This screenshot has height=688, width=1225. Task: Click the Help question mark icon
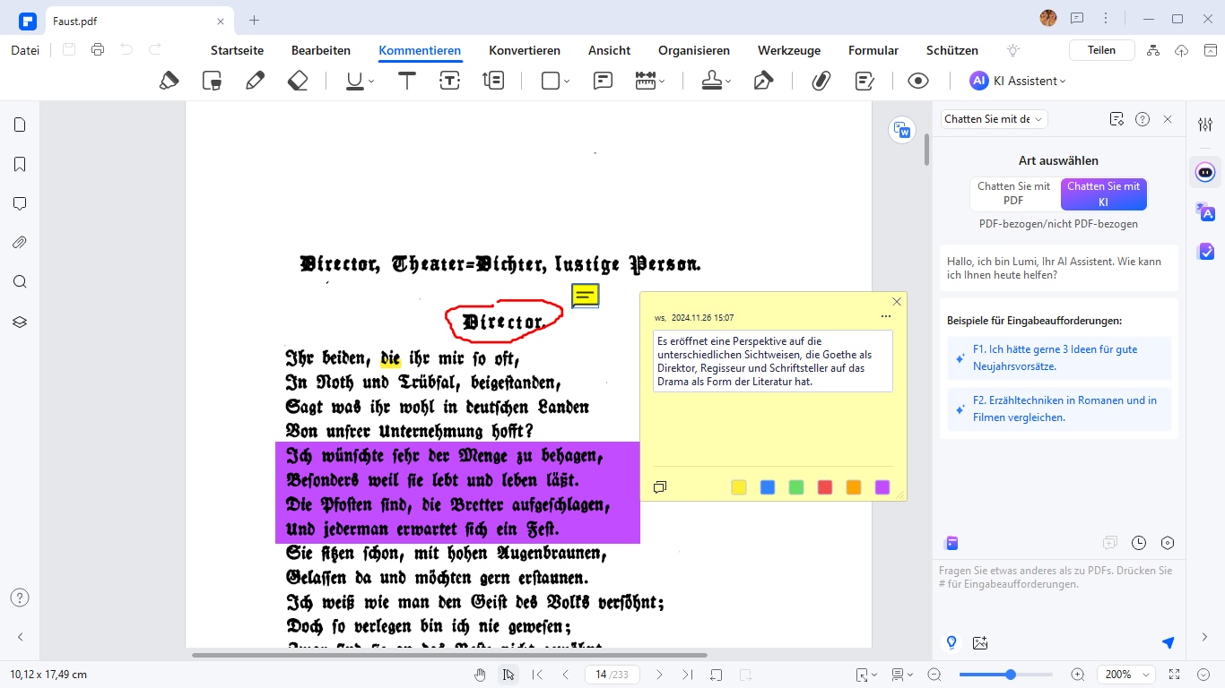pos(20,598)
